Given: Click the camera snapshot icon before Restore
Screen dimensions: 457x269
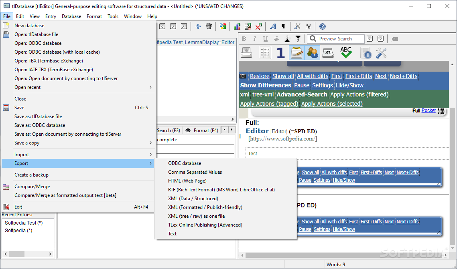Looking at the screenshot, I should pyautogui.click(x=243, y=76).
